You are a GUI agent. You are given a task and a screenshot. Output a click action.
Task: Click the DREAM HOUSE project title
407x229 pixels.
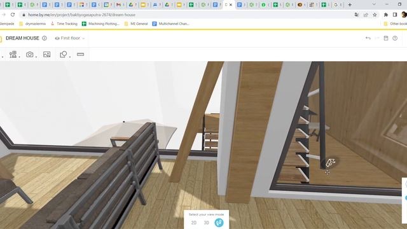click(x=22, y=38)
